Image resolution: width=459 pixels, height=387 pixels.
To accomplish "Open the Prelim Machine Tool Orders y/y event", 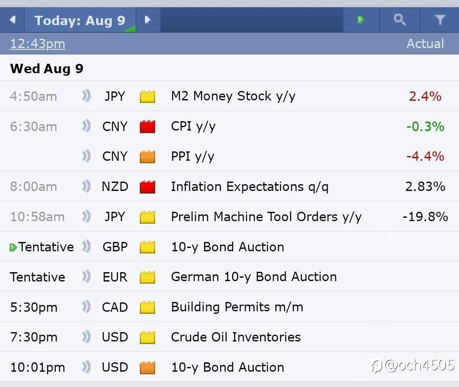I will [266, 217].
